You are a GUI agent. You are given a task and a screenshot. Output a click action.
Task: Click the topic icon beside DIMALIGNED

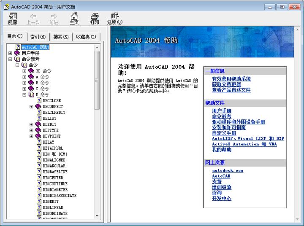click(39, 160)
